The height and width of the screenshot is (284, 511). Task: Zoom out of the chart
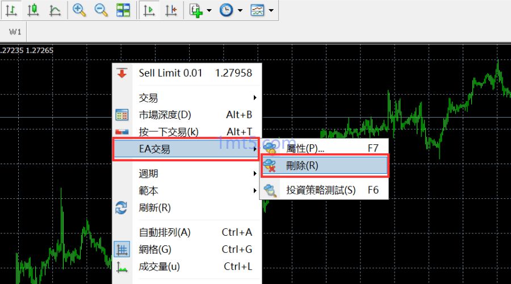pos(101,10)
